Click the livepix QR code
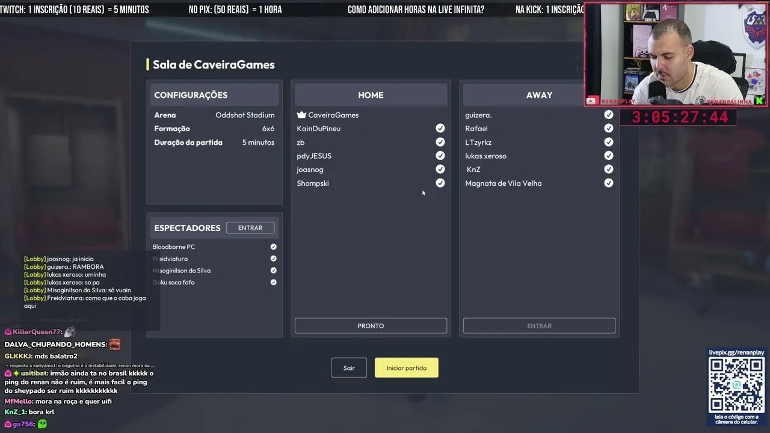Viewport: 770px width, 433px height. [x=736, y=385]
